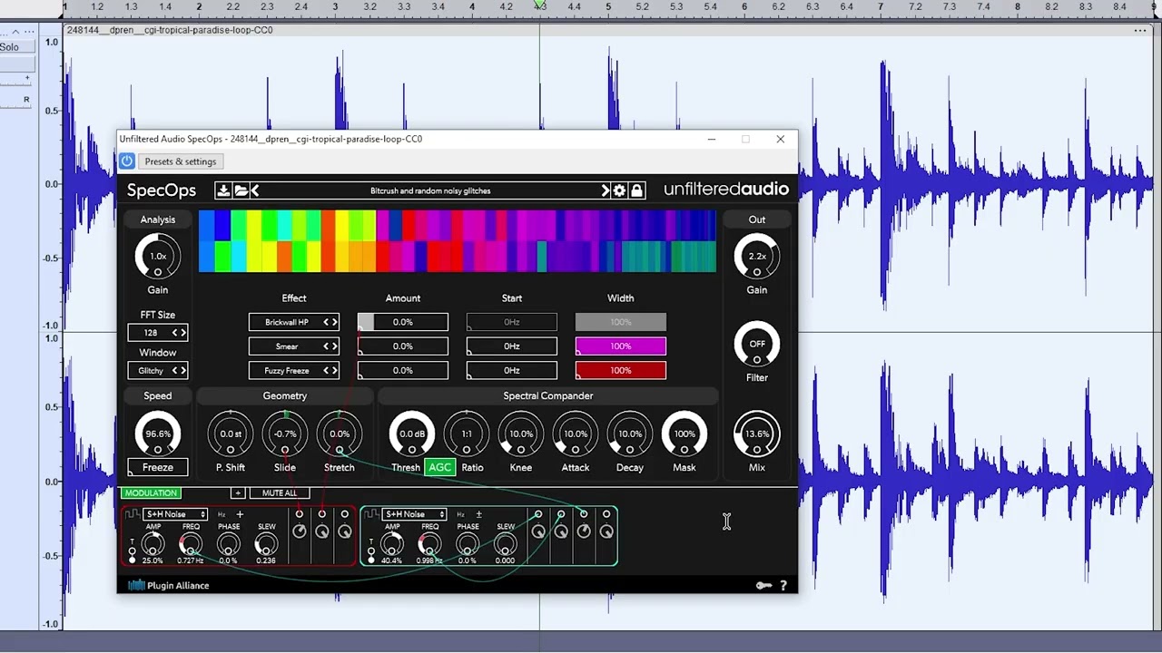Screen dimensions: 1162x653
Task: Turn the Knee knob
Action: point(521,434)
